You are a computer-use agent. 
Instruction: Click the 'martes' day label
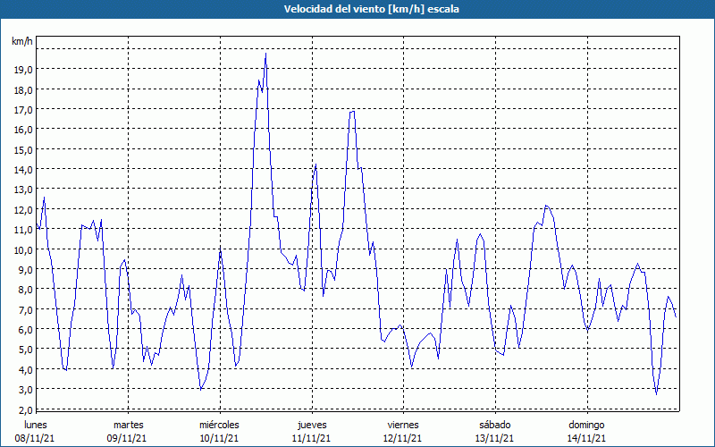click(x=128, y=425)
